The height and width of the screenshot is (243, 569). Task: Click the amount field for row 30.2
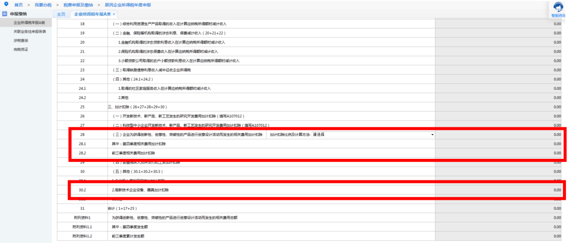tap(500, 190)
